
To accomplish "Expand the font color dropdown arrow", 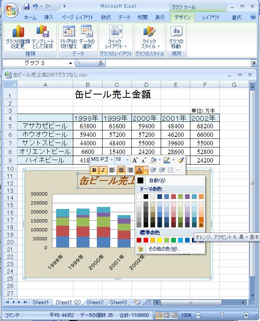I will coord(146,170).
